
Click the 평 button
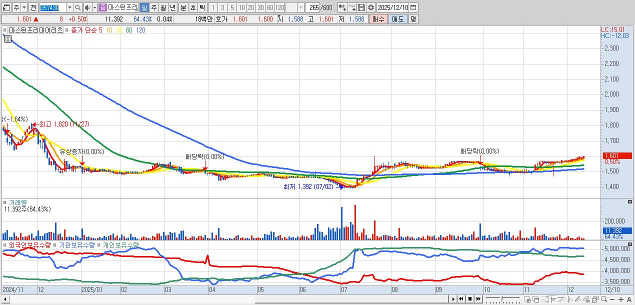click(413, 19)
